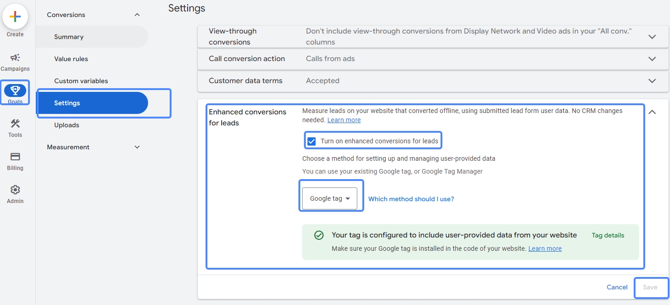The width and height of the screenshot is (670, 305).
Task: Click the Save button
Action: click(650, 287)
